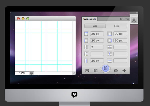150x106 pixels.
Task: Click the 100% zoom level field
Action: coord(22,73)
